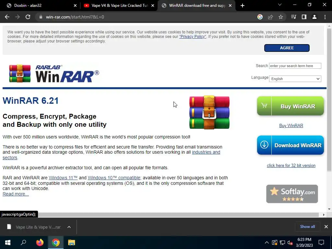
Task: Open the Windows Start menu
Action: [8, 243]
